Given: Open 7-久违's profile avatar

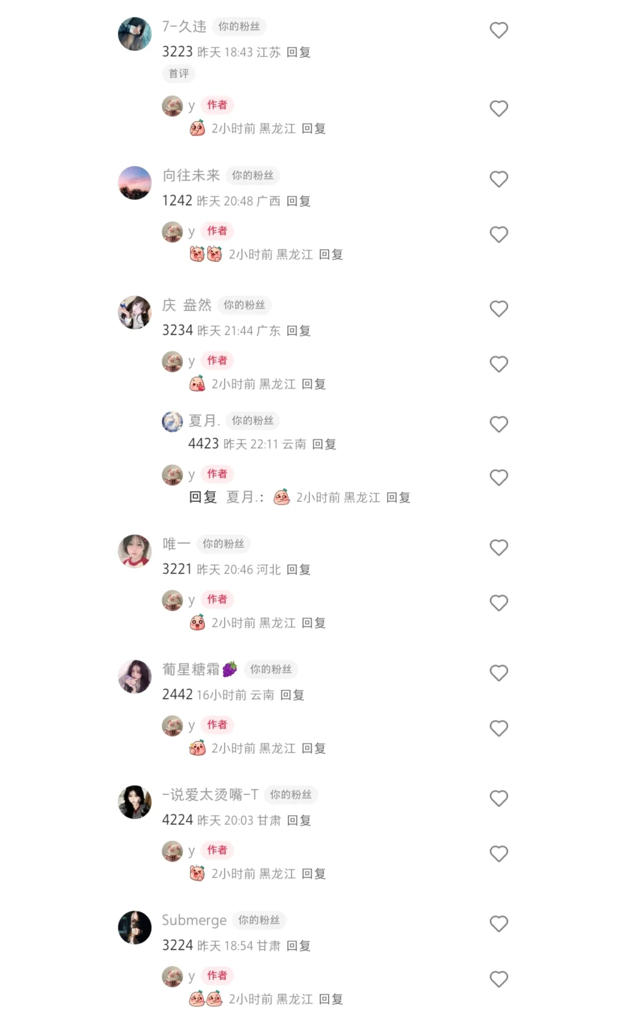Looking at the screenshot, I should pyautogui.click(x=135, y=34).
